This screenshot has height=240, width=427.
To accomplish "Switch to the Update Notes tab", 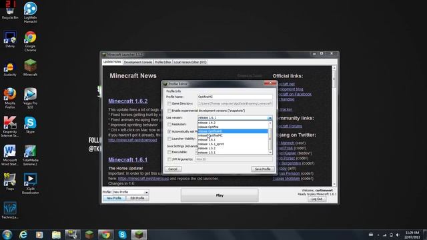I will pyautogui.click(x=112, y=62).
